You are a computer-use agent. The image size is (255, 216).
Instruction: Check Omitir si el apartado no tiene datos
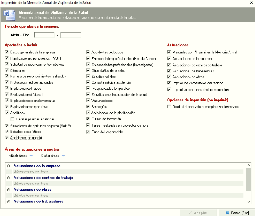coord(169,106)
